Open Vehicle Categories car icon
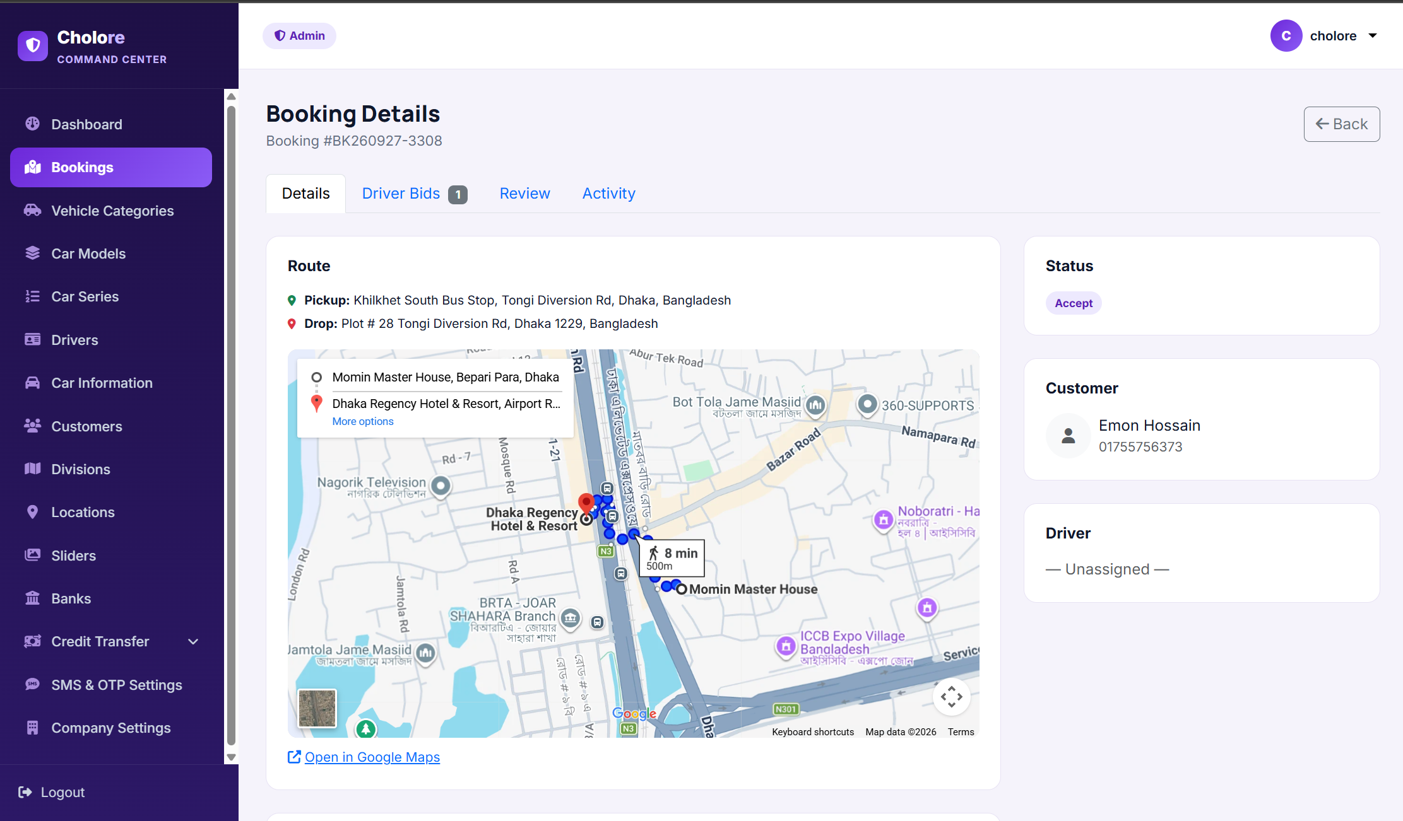 [x=33, y=210]
